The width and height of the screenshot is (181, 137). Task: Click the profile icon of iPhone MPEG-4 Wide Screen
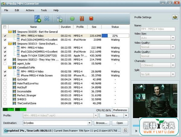tap(18, 75)
